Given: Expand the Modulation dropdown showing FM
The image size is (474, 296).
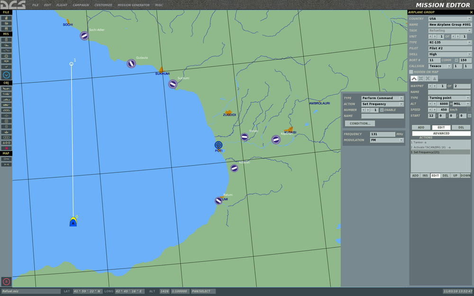Looking at the screenshot, I should pyautogui.click(x=386, y=140).
